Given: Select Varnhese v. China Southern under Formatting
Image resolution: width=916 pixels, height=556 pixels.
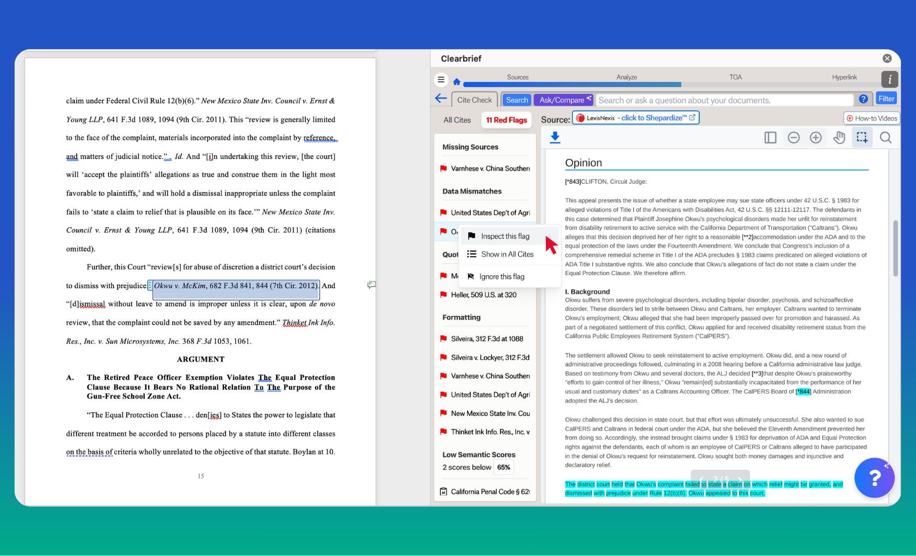Looking at the screenshot, I should [x=490, y=376].
